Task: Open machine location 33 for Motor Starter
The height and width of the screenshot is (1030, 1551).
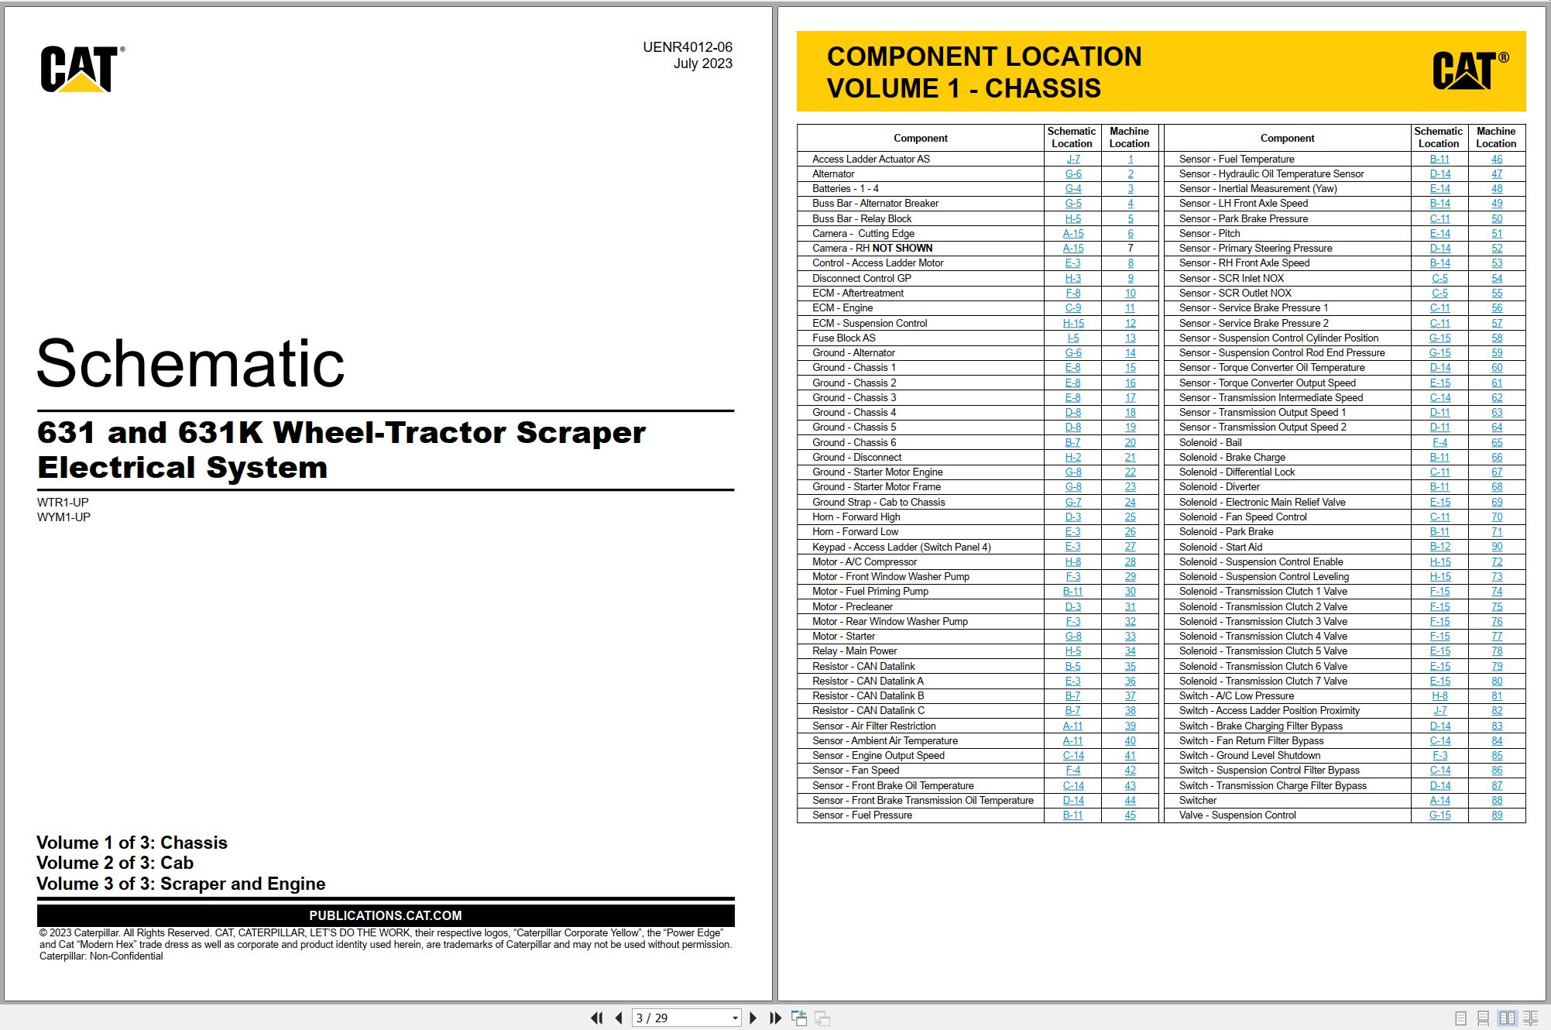Action: pos(1131,636)
